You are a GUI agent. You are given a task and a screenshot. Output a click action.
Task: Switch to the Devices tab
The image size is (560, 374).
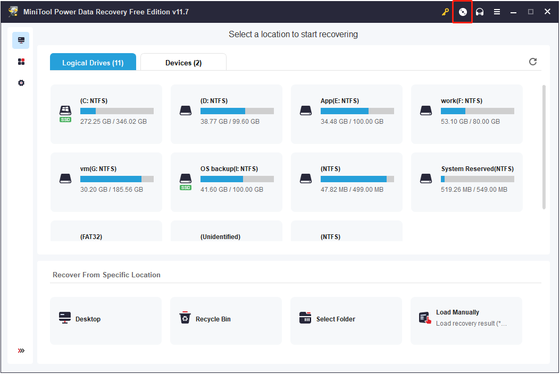pos(183,62)
